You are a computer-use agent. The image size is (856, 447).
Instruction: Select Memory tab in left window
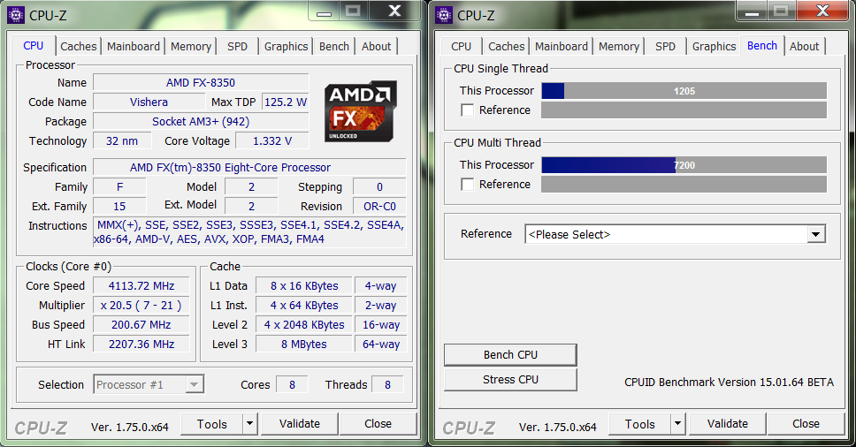[x=190, y=46]
